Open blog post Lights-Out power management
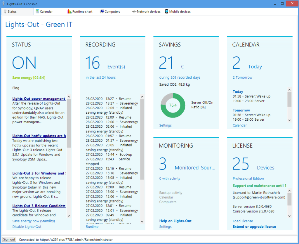Viewport: 299px width, 244px height. point(39,99)
